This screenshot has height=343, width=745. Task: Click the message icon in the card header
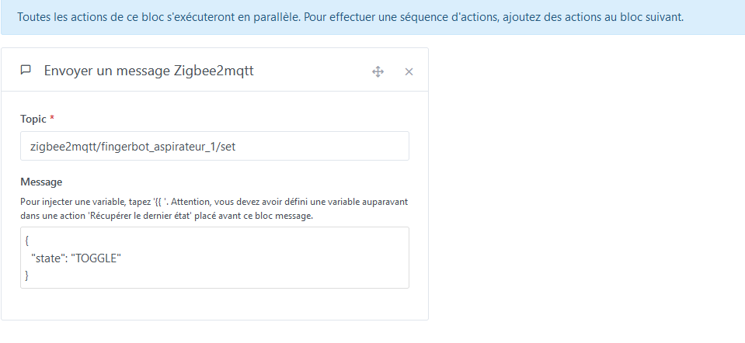coord(26,71)
